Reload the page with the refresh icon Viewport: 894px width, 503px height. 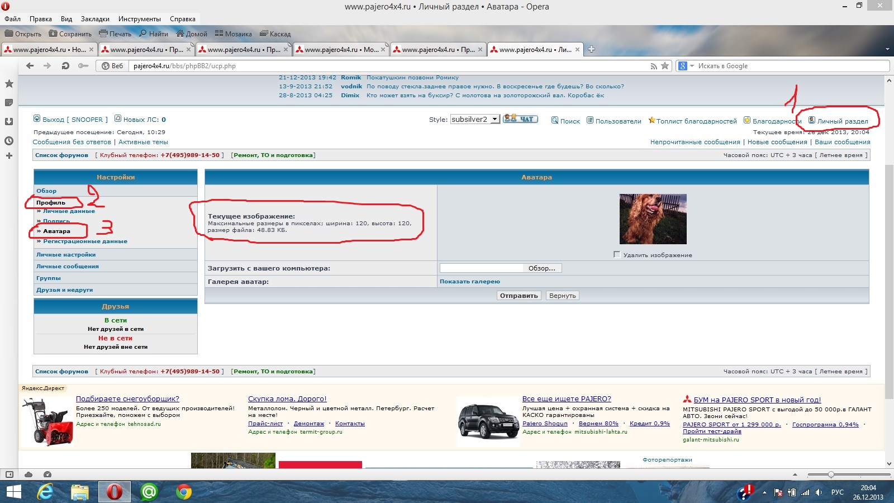tap(65, 66)
